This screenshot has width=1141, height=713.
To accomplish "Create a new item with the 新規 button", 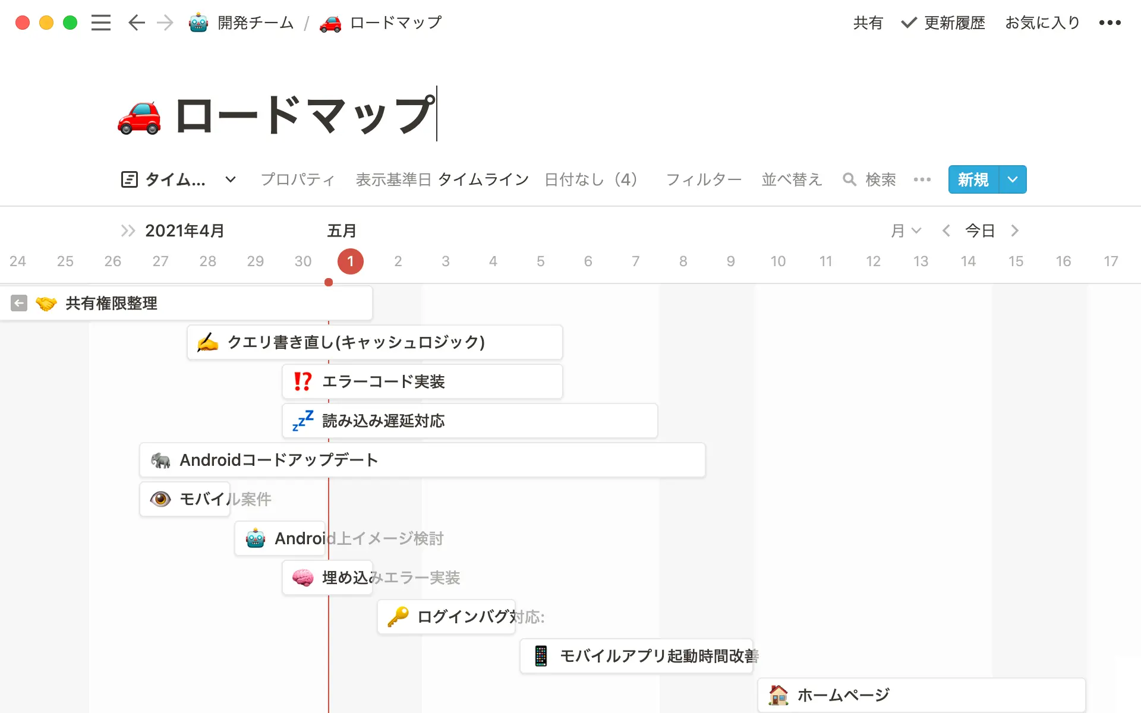I will tap(972, 179).
